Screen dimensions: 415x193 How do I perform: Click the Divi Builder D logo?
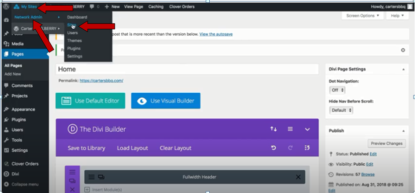pos(72,129)
